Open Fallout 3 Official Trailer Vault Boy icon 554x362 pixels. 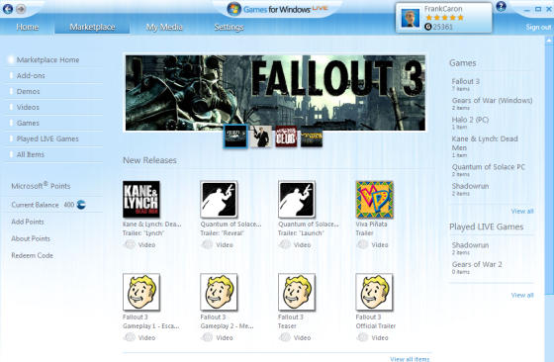[374, 292]
